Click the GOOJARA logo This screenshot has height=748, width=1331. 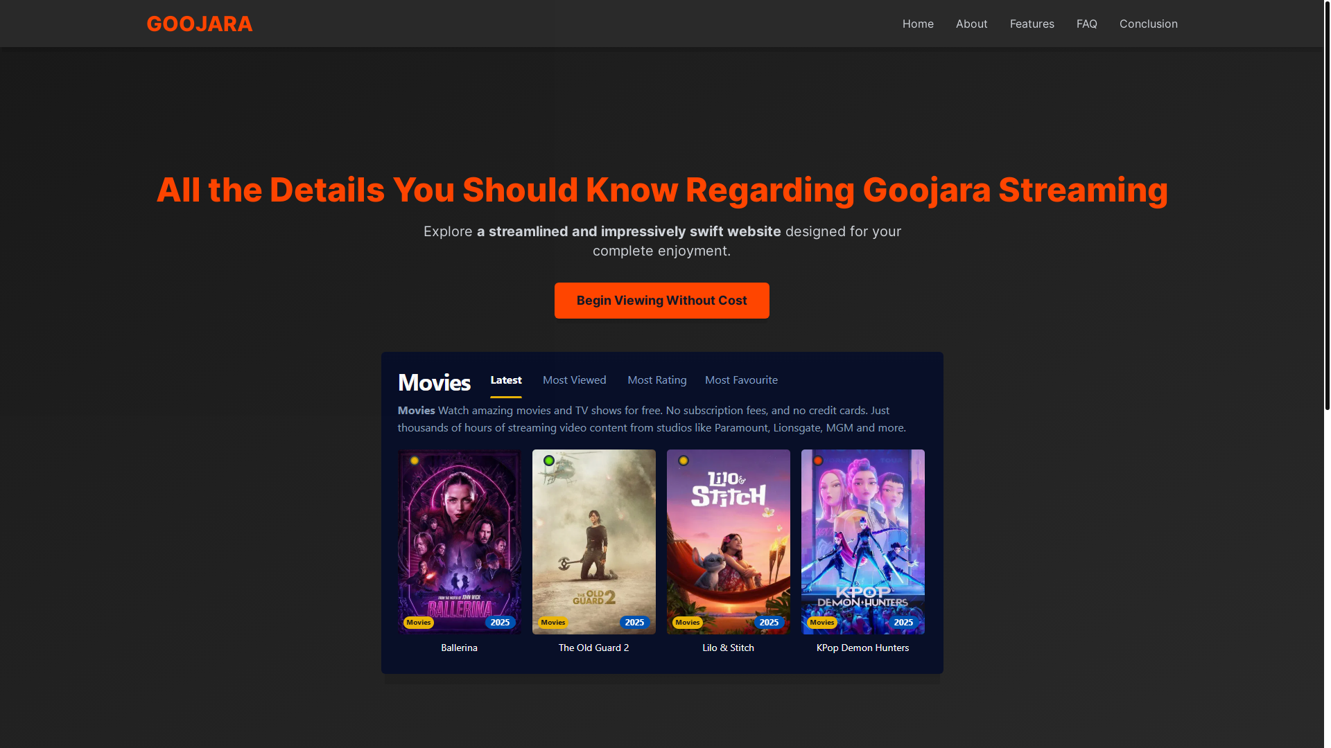pos(200,24)
